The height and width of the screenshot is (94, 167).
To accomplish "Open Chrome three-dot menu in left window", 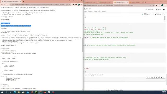I will pyautogui.click(x=82, y=5).
